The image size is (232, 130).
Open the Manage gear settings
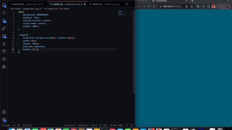tap(4, 120)
